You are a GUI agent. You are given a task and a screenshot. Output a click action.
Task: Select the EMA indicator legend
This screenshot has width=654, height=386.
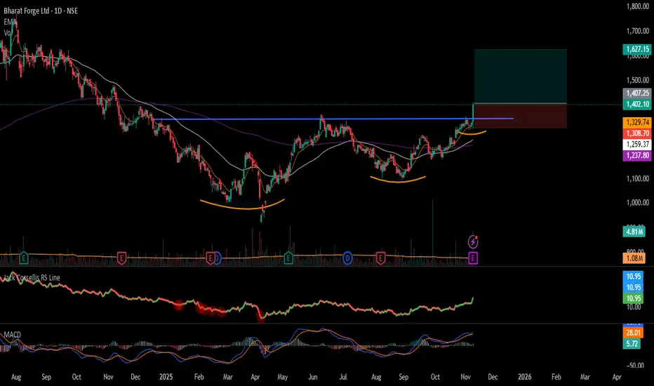coord(10,22)
